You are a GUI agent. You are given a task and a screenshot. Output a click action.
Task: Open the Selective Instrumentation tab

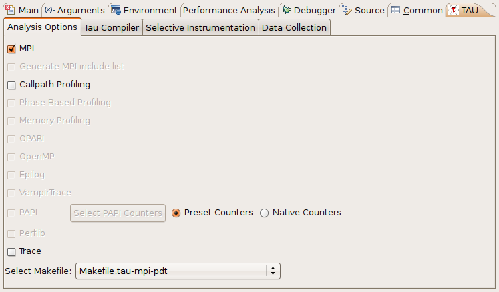tap(200, 27)
